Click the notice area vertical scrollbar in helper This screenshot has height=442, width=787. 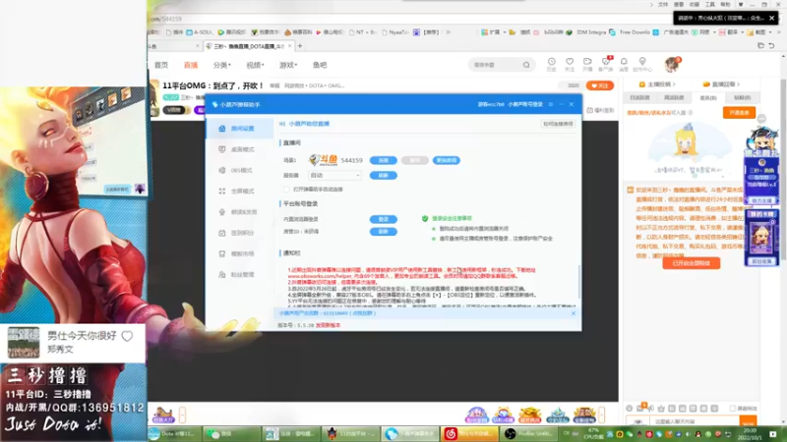click(579, 283)
